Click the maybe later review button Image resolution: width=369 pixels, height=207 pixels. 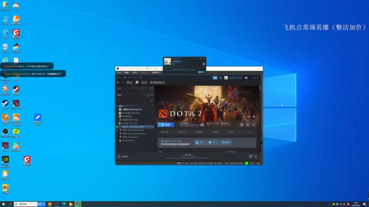pyautogui.click(x=226, y=143)
